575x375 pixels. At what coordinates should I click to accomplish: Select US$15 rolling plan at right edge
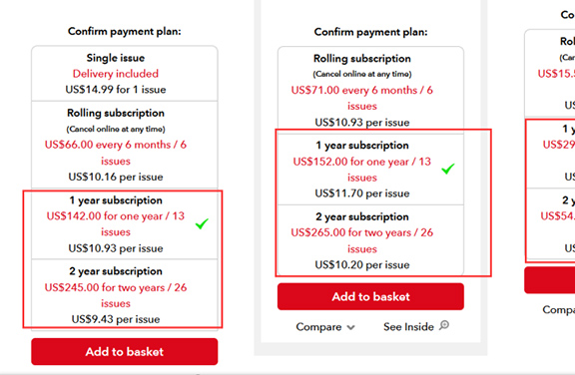click(x=550, y=73)
